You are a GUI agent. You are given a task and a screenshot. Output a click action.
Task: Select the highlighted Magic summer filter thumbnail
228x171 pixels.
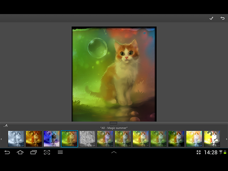pos(70,139)
